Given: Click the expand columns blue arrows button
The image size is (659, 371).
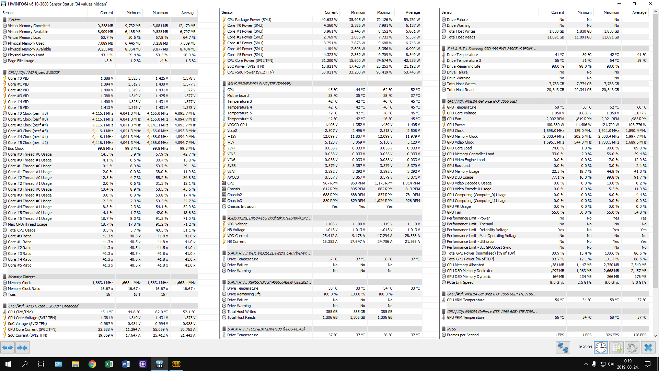Looking at the screenshot, I should 8,348.
